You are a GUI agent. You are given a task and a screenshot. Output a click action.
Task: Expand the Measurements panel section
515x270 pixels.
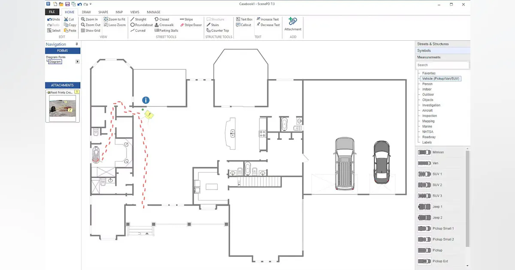point(442,57)
